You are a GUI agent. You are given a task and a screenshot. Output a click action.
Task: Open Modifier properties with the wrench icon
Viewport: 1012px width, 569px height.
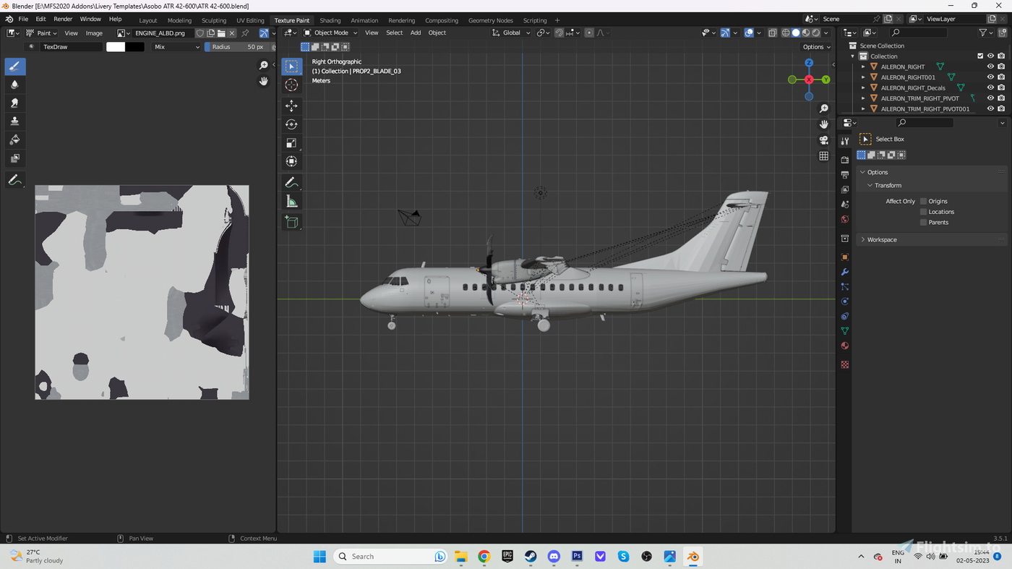point(844,271)
